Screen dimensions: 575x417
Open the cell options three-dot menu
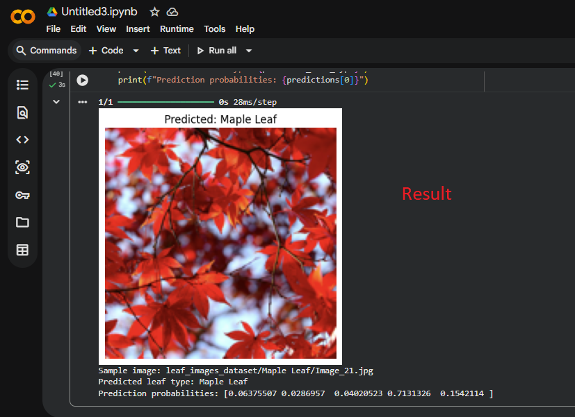82,101
